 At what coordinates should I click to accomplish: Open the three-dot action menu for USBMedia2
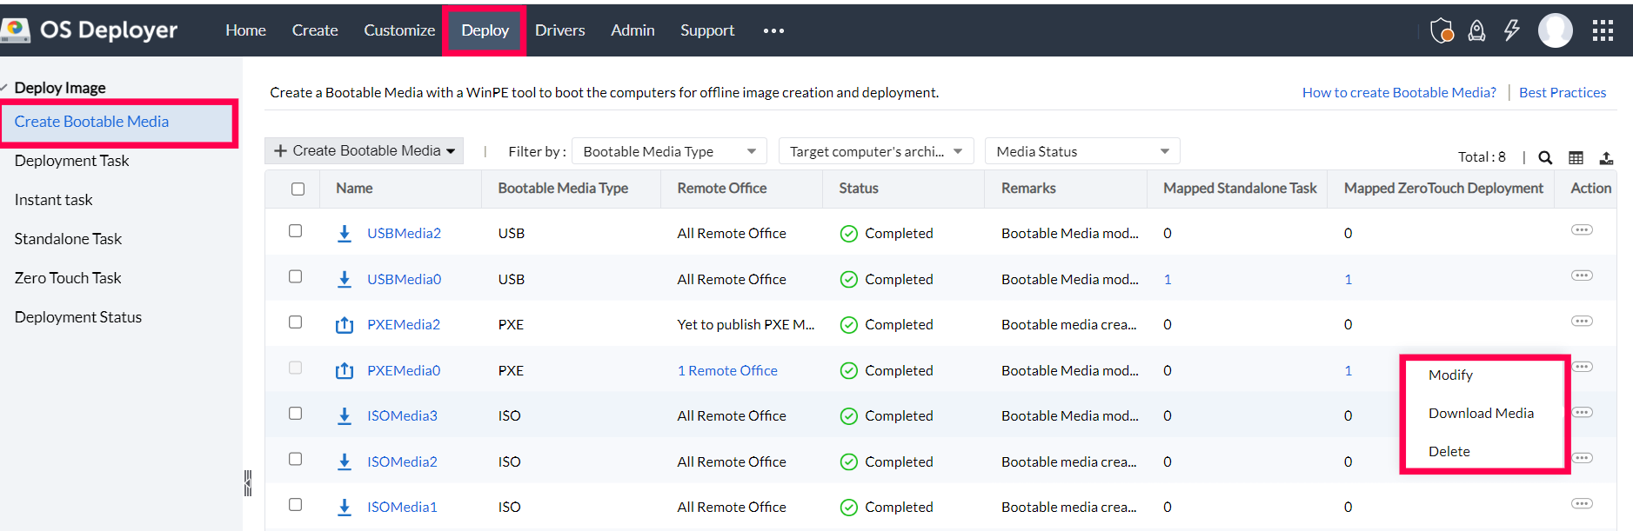coord(1582,230)
